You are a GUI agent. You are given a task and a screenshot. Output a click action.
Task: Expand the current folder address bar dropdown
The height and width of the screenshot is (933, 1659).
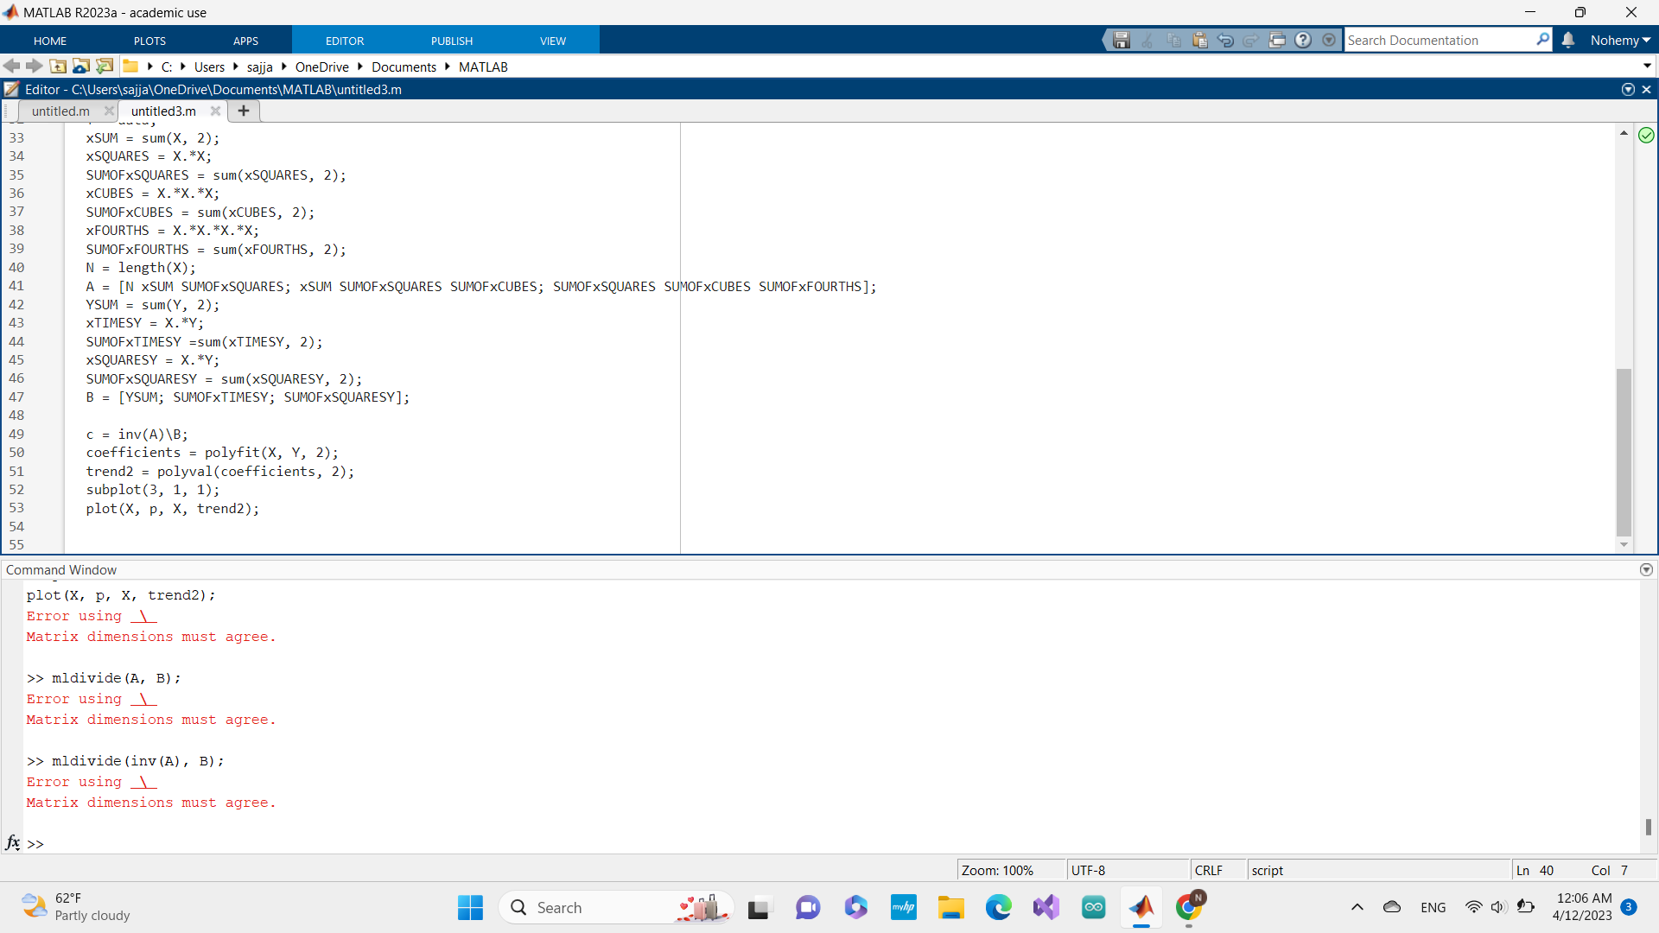(x=1647, y=67)
